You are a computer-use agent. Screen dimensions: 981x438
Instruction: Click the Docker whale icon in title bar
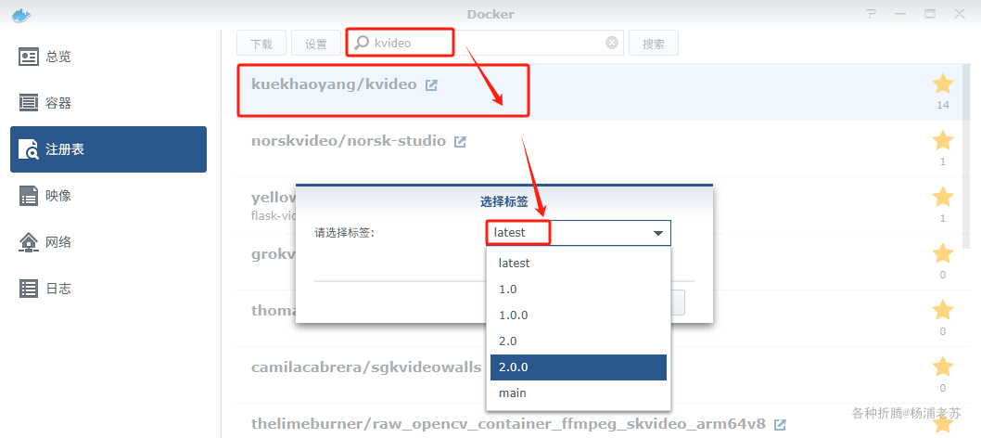tap(21, 15)
